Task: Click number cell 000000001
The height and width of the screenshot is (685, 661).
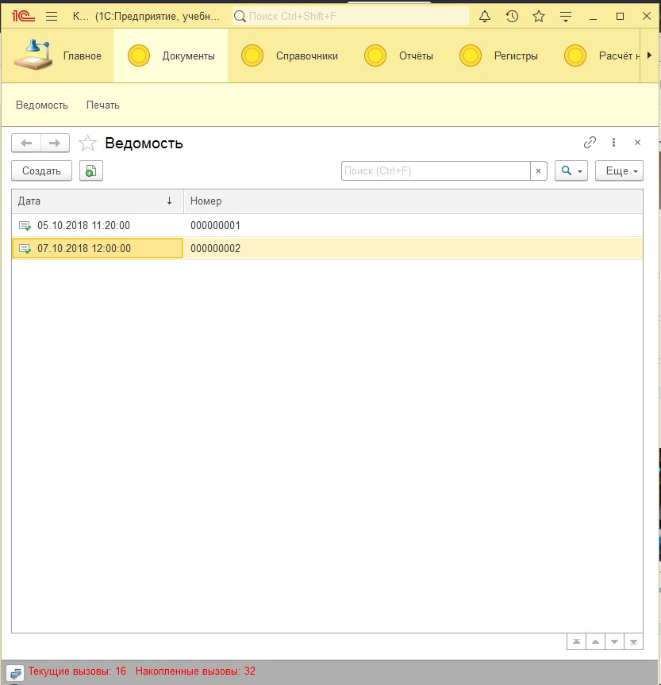Action: tap(215, 225)
